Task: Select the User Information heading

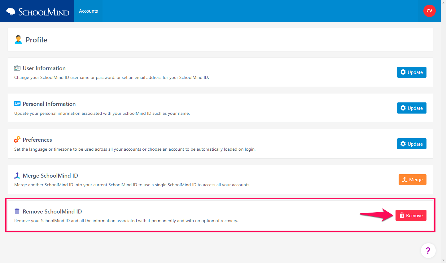Action: [44, 68]
